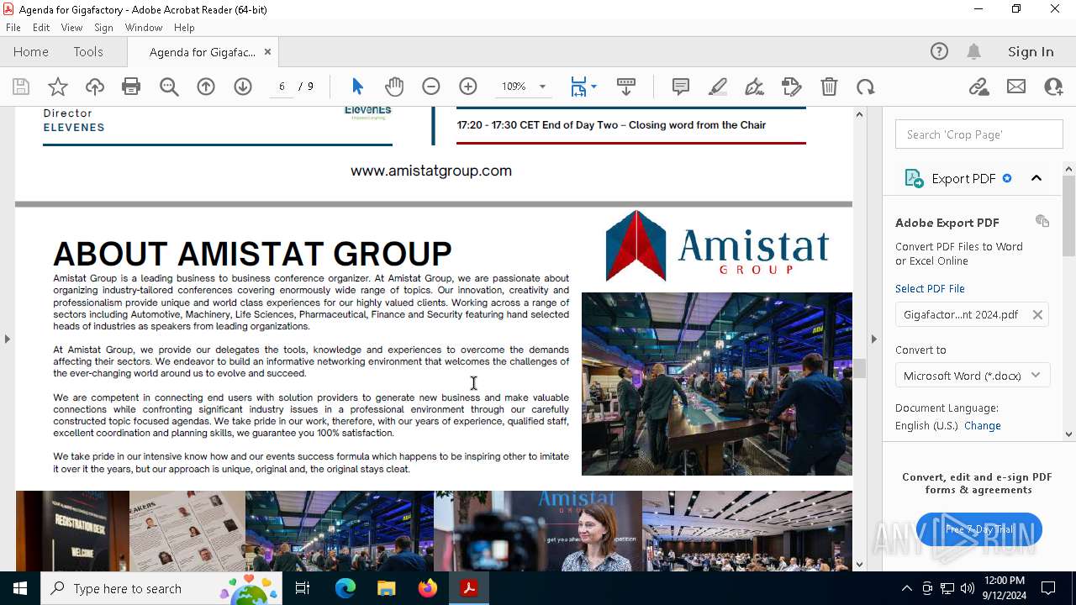
Task: Go to next page arrow
Action: pos(243,87)
